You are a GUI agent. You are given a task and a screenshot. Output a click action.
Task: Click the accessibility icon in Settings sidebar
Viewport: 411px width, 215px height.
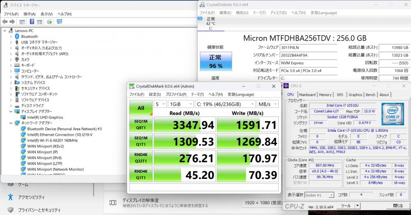tap(10, 197)
